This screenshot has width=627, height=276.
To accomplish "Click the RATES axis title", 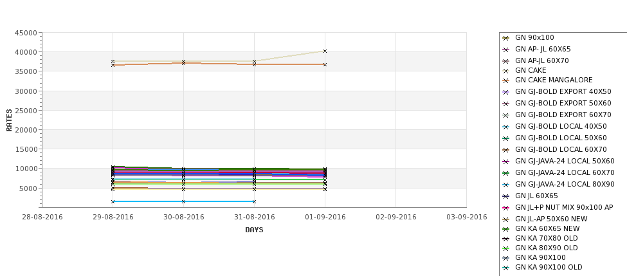I will [x=9, y=120].
